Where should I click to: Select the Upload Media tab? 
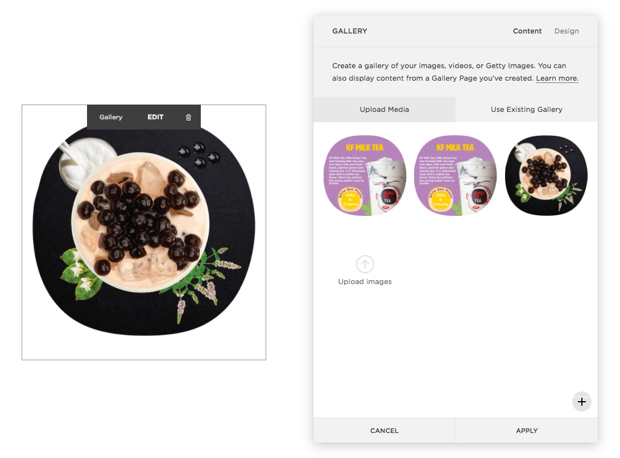385,110
